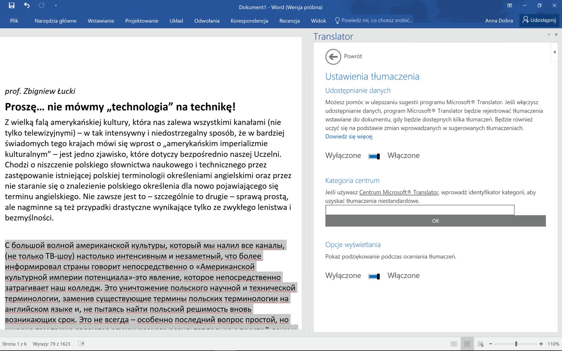Switch to Read Mode view in the status bar
The image size is (562, 351).
coord(454,344)
